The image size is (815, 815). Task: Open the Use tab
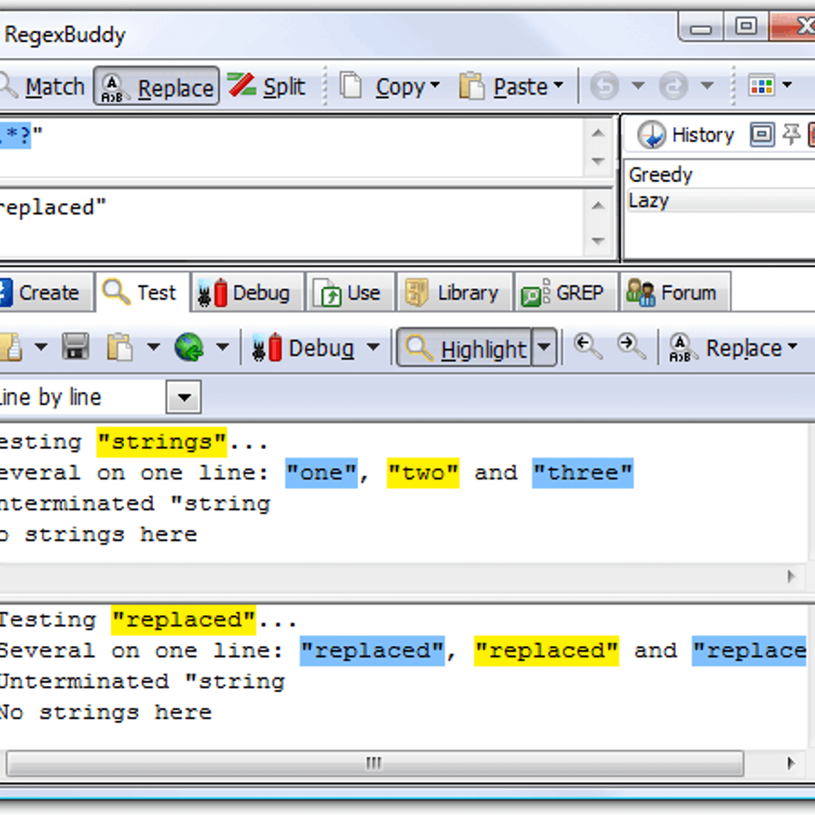pos(350,292)
